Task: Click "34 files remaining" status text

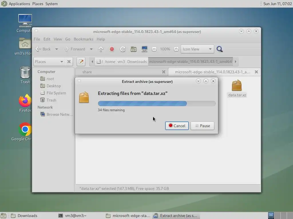Action: (x=111, y=110)
